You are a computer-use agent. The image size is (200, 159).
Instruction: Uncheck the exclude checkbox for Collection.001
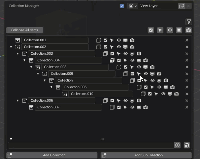105,40
